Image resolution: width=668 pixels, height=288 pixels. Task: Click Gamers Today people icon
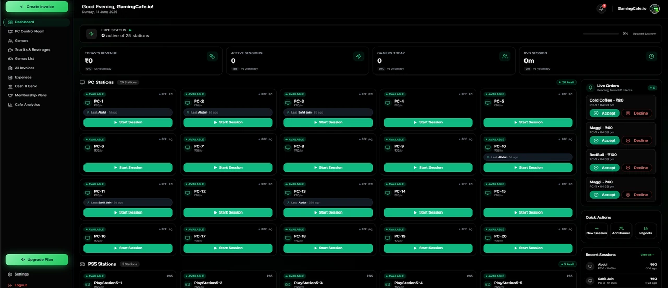505,56
